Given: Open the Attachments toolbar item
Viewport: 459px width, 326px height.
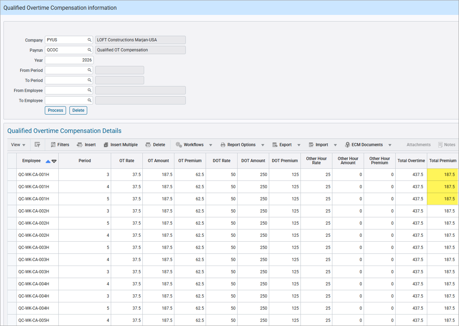Looking at the screenshot, I should [419, 145].
